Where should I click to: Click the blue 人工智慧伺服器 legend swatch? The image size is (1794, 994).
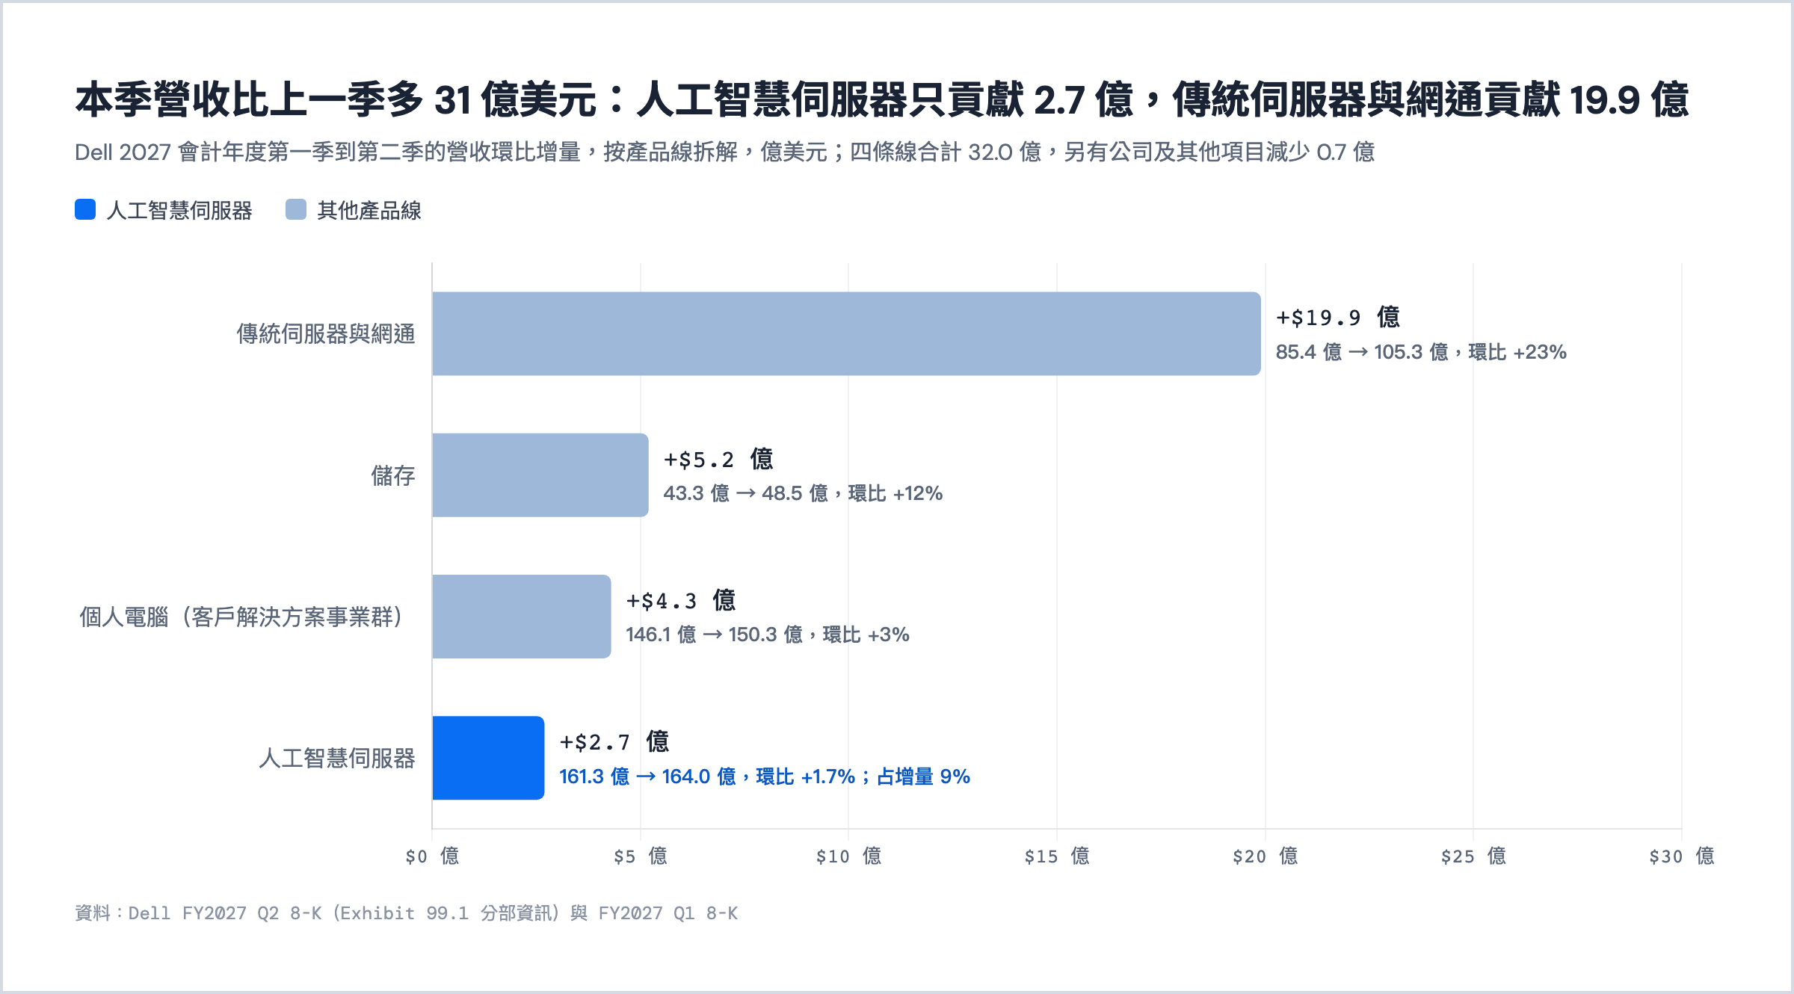click(x=85, y=210)
